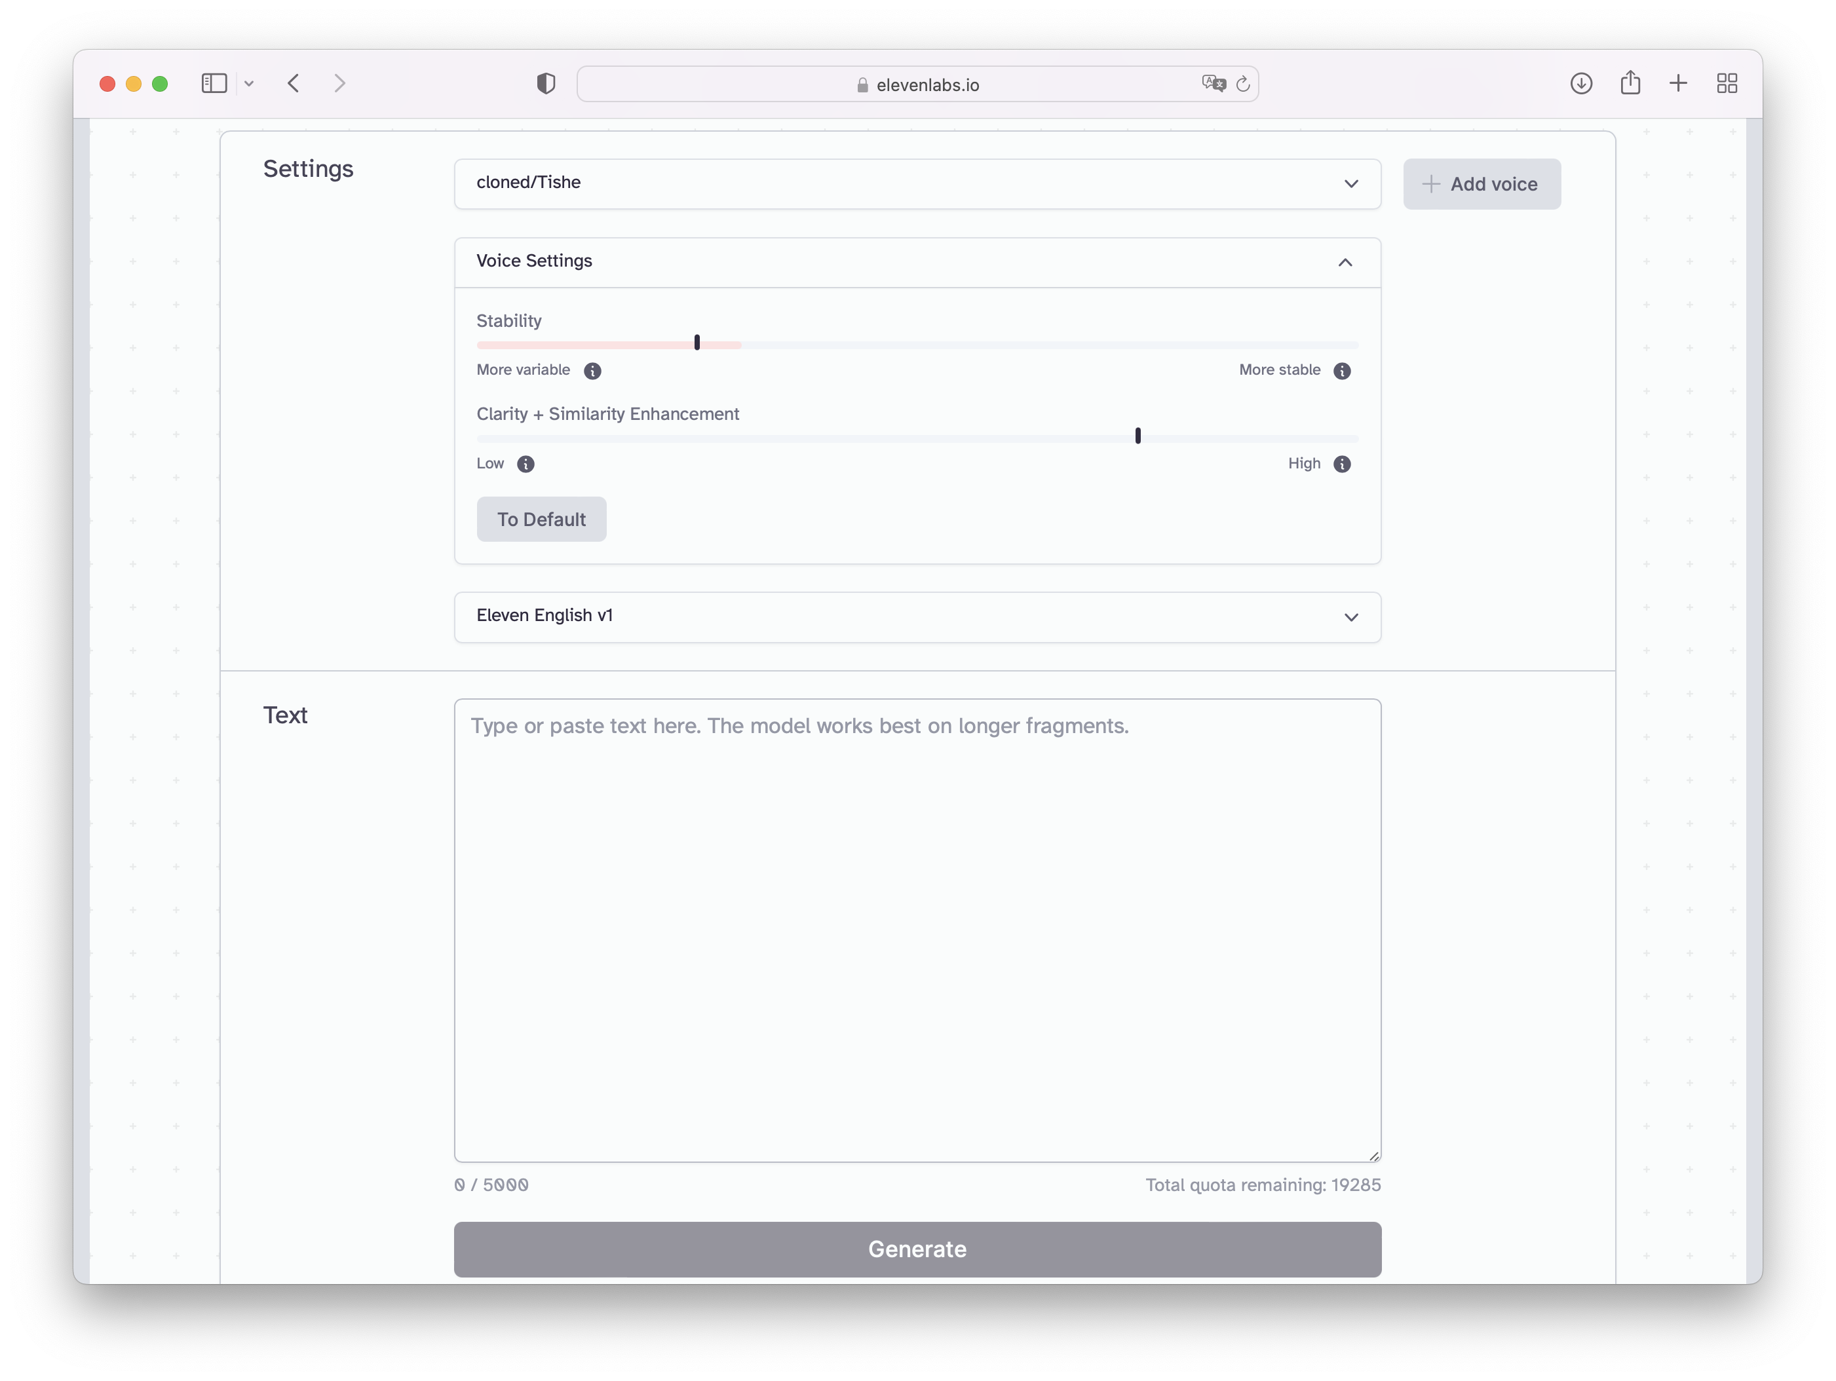Reset voice settings with To Default
Screen dimensions: 1836x1381
(541, 520)
